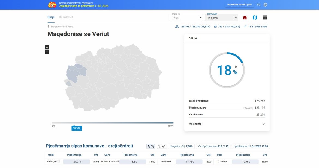The width and height of the screenshot is (319, 168).
Task: Switch to table view icon
Action: pyautogui.click(x=265, y=17)
